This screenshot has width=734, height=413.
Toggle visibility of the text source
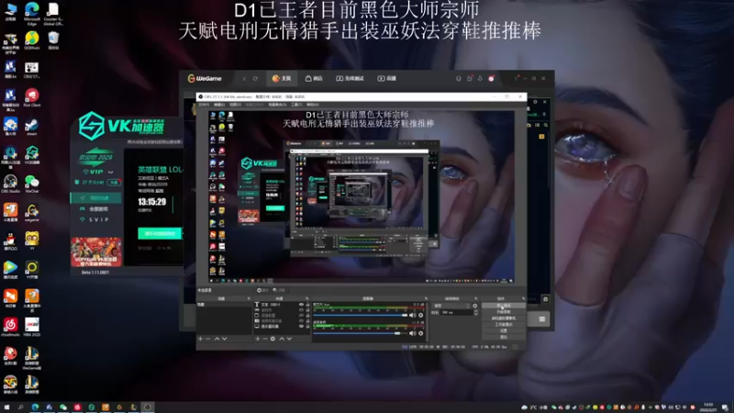301,305
